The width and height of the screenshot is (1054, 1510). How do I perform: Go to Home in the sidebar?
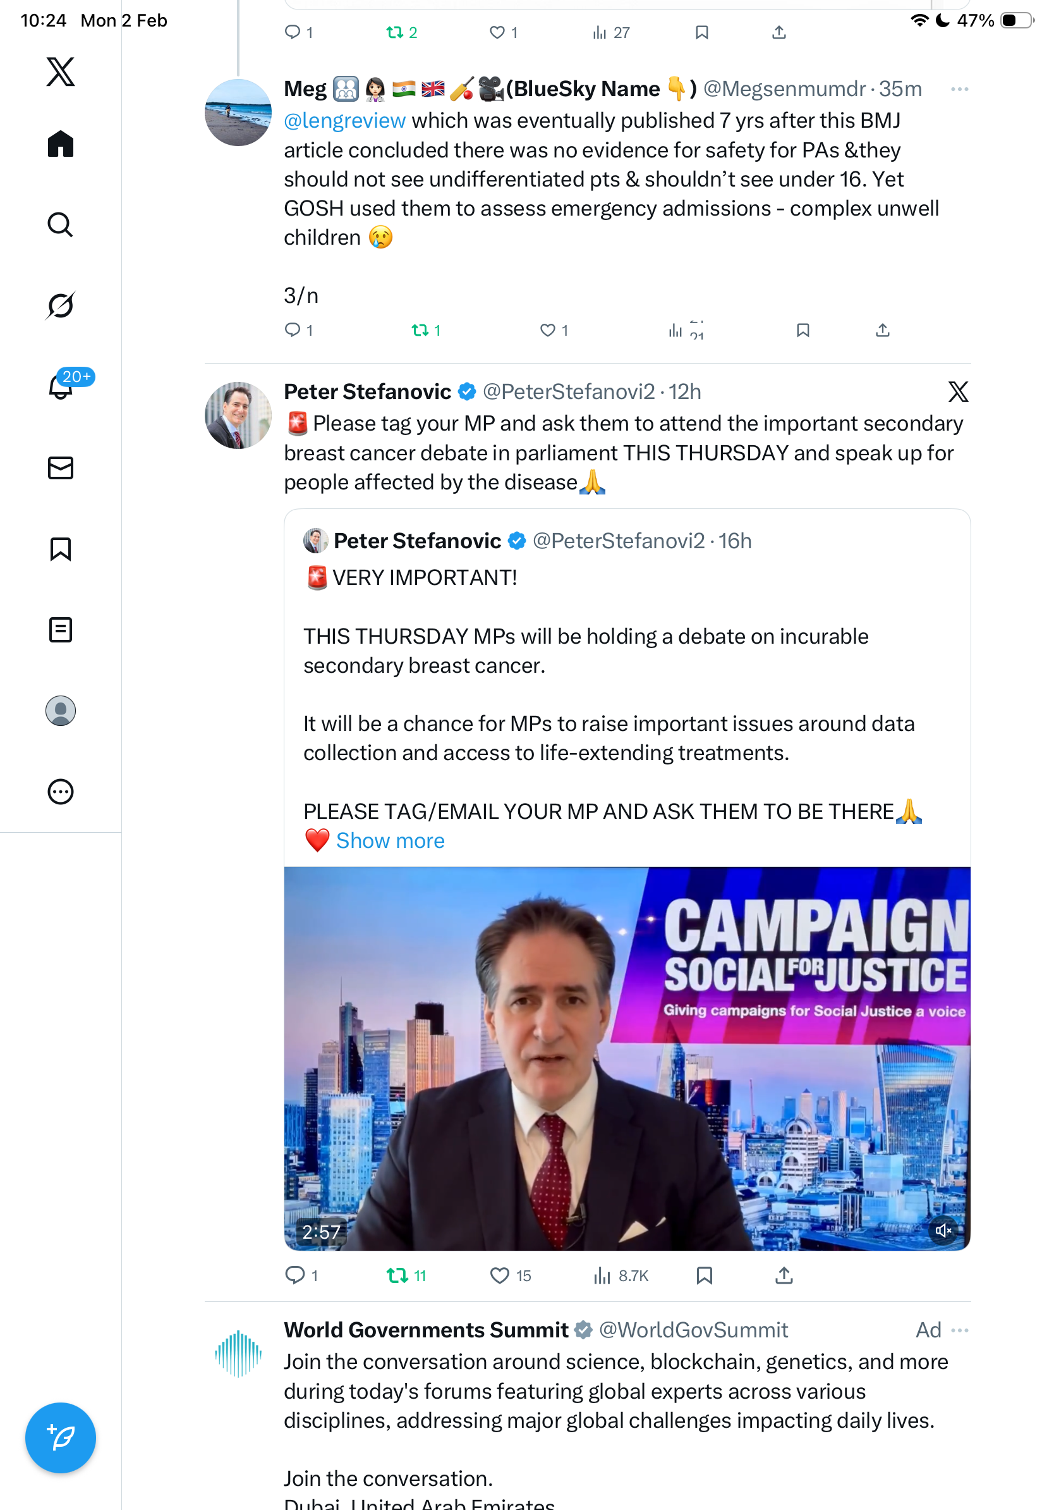click(x=61, y=144)
